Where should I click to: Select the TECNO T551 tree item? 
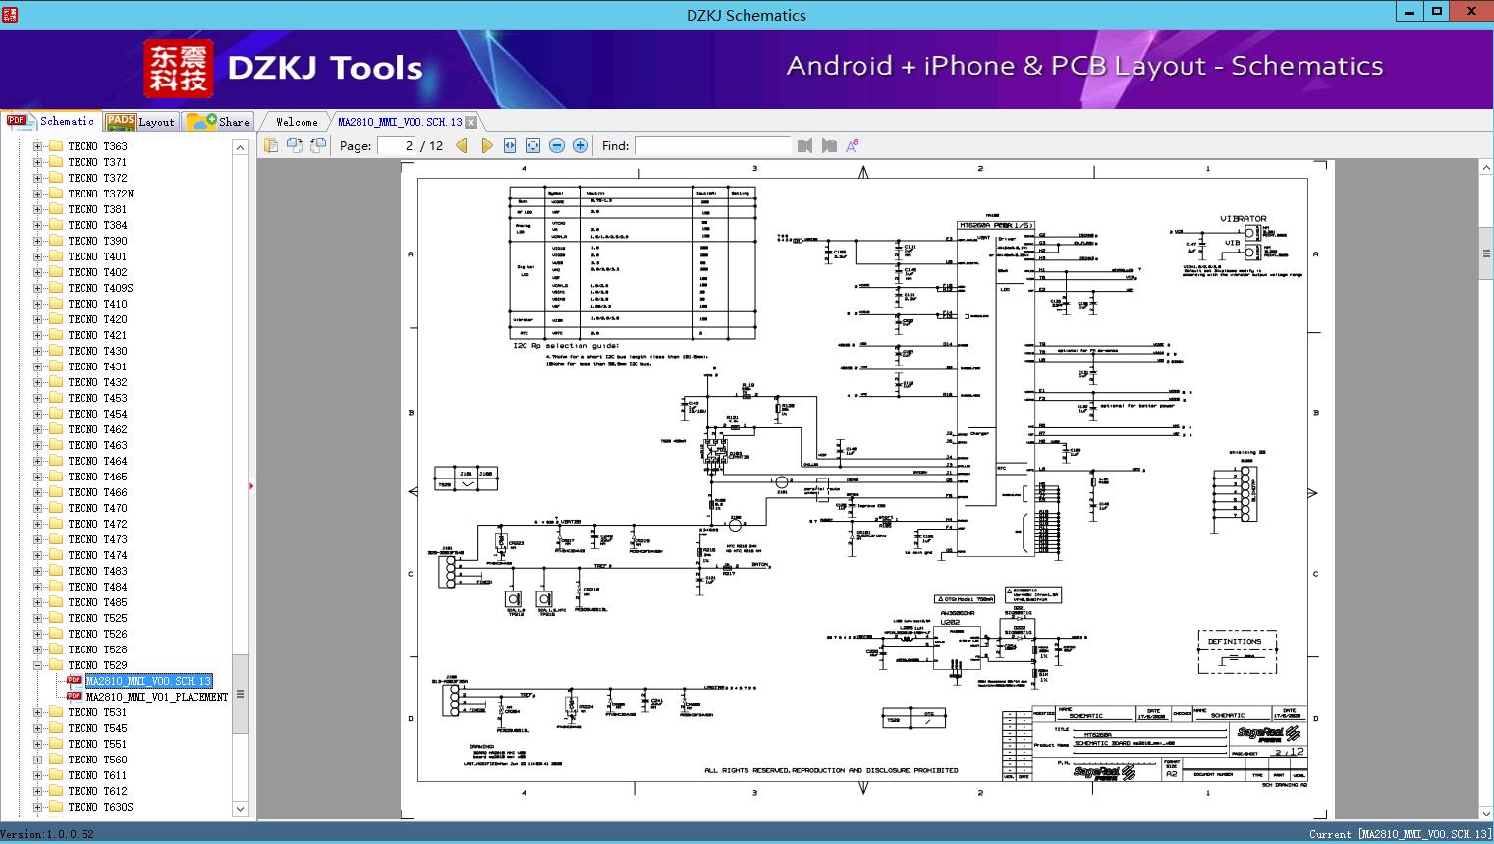(97, 744)
